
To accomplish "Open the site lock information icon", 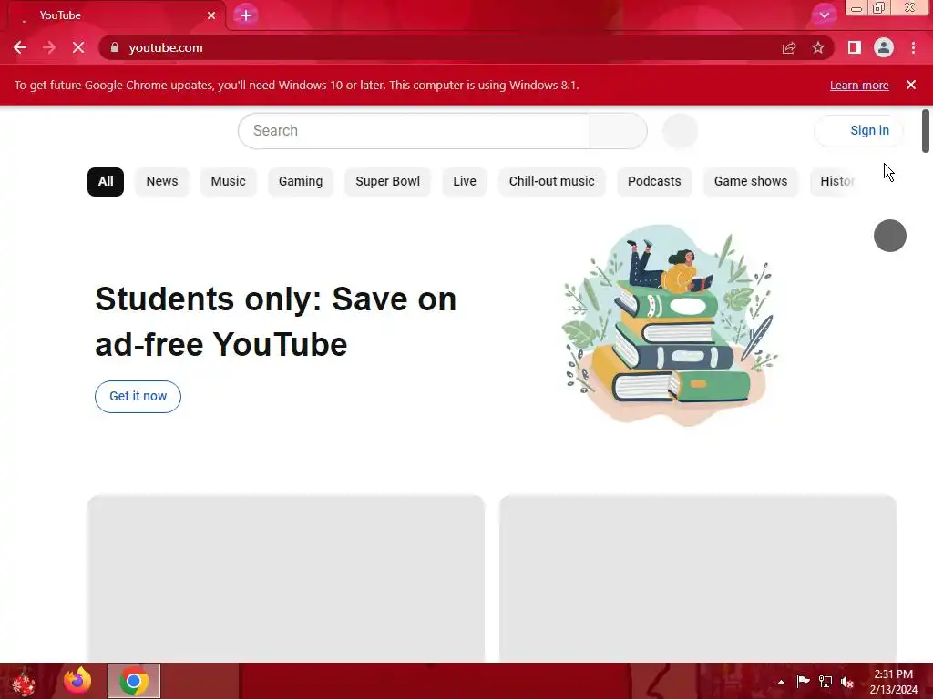I will pos(115,47).
